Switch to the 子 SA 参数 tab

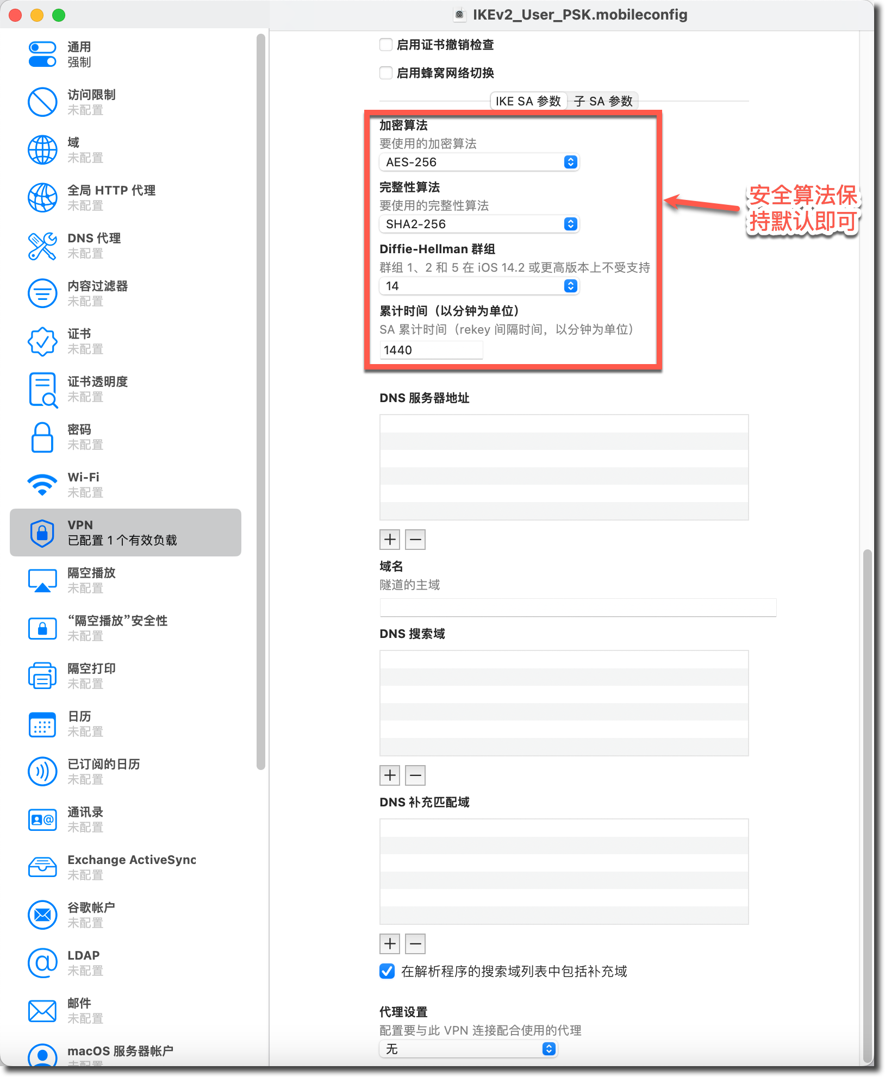click(x=603, y=101)
